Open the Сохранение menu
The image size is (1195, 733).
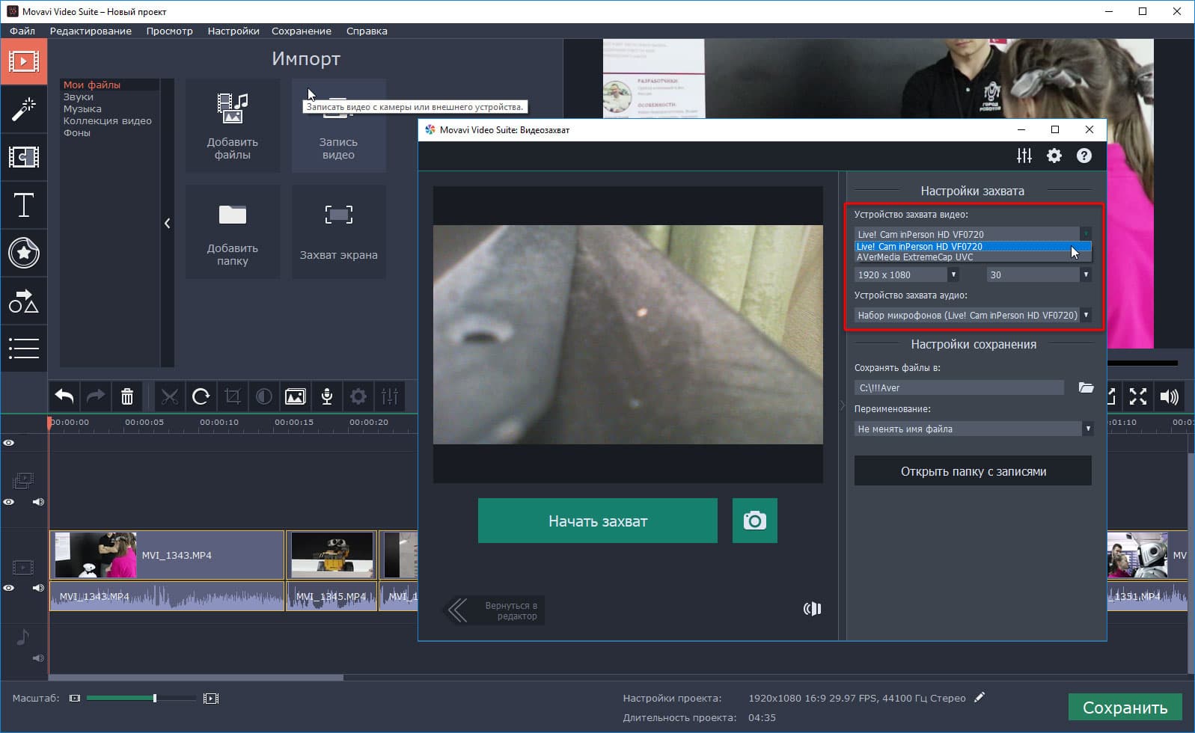[302, 31]
